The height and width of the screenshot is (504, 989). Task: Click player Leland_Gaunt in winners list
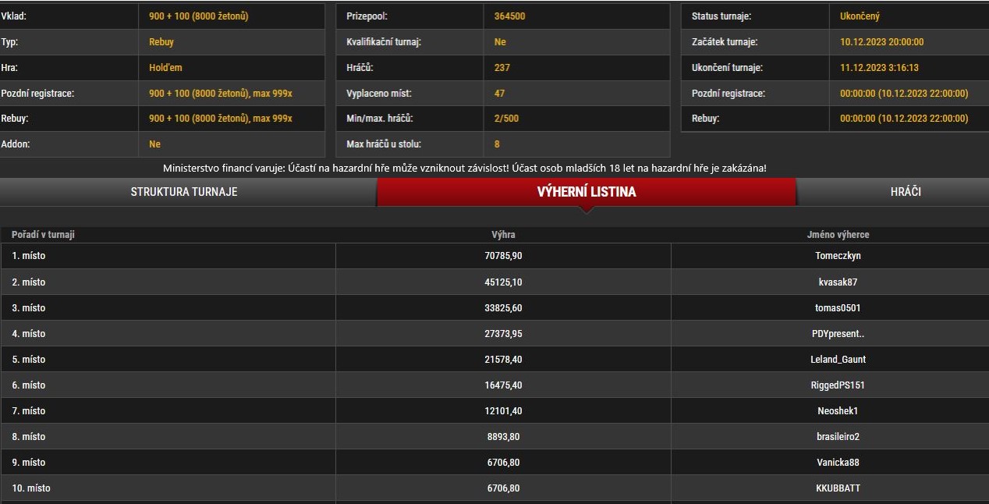click(838, 360)
